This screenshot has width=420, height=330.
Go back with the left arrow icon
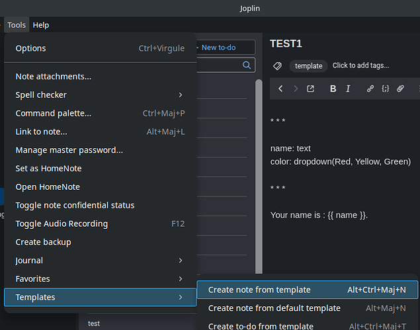(x=280, y=89)
